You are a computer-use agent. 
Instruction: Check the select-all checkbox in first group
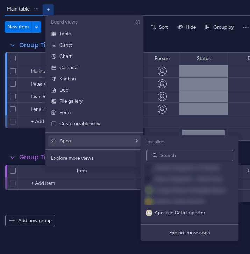click(x=13, y=59)
